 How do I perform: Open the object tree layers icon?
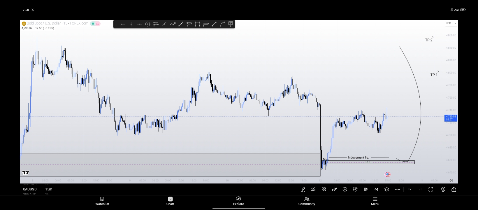387,189
